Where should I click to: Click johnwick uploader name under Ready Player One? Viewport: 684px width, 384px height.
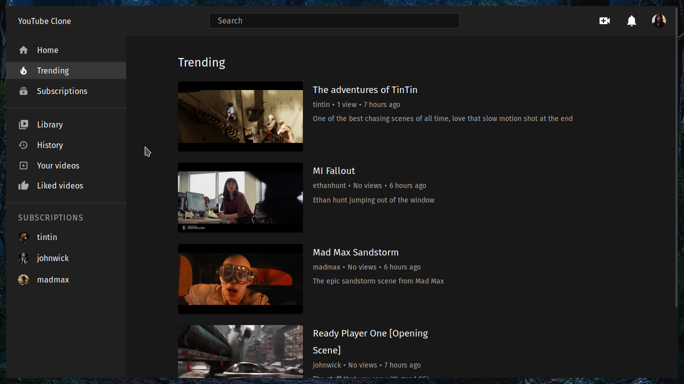327,365
